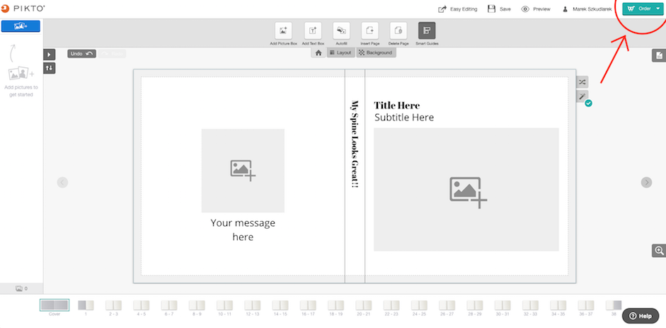Image resolution: width=666 pixels, height=328 pixels.
Task: Run the Autofill tool
Action: click(342, 30)
